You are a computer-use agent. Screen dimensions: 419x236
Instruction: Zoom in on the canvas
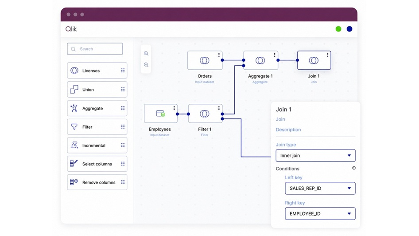[146, 54]
